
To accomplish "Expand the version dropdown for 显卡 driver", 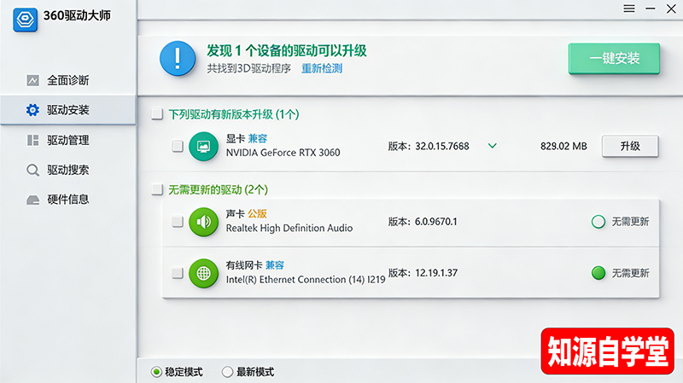I will pyautogui.click(x=492, y=146).
